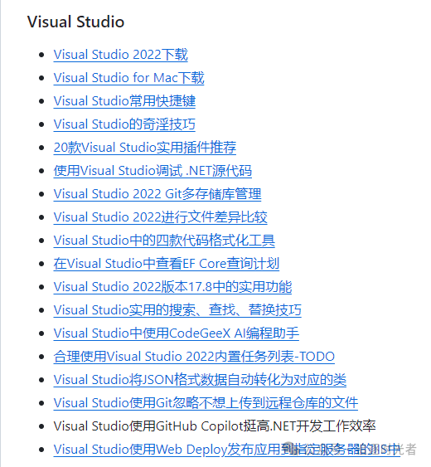The width and height of the screenshot is (431, 467).
Task: Click Visual Studio实用的搜索、查找、替换技巧 link
Action: coord(177,310)
